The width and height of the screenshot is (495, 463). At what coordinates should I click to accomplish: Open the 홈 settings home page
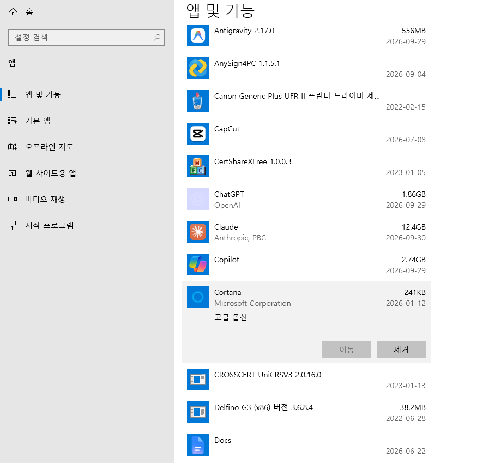[29, 12]
